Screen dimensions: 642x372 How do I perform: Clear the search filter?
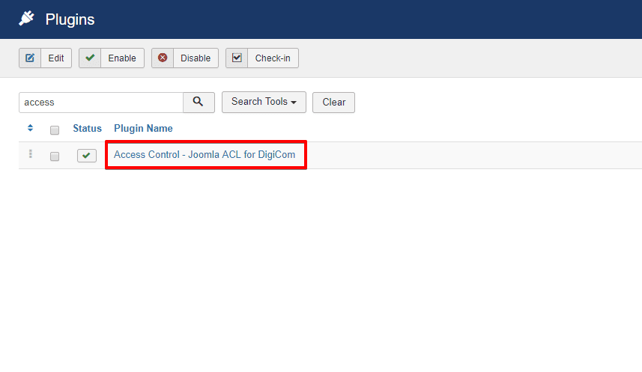(x=333, y=103)
